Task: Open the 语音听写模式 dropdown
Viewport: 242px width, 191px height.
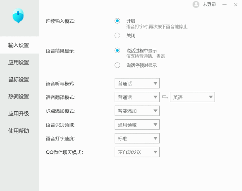Action: pos(137,83)
